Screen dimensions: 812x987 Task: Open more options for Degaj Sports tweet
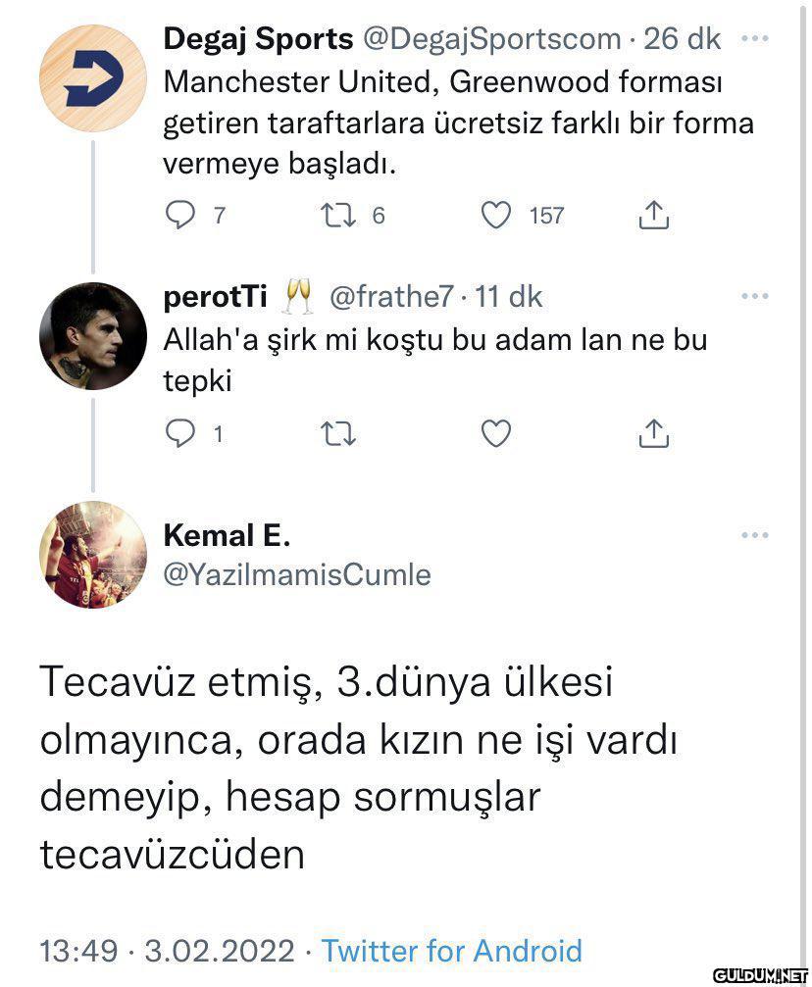click(x=754, y=39)
